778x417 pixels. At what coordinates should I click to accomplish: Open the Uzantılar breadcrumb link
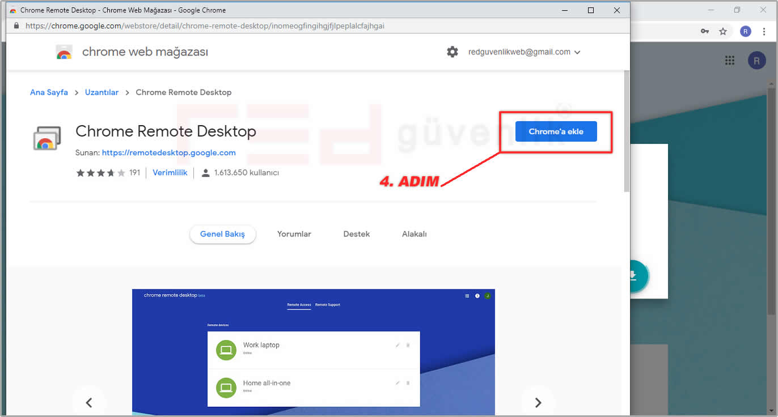tap(102, 92)
